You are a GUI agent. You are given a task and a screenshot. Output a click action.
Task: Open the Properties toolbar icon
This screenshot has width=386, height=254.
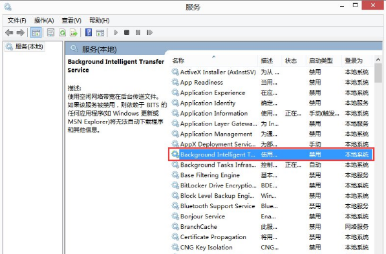(x=50, y=32)
